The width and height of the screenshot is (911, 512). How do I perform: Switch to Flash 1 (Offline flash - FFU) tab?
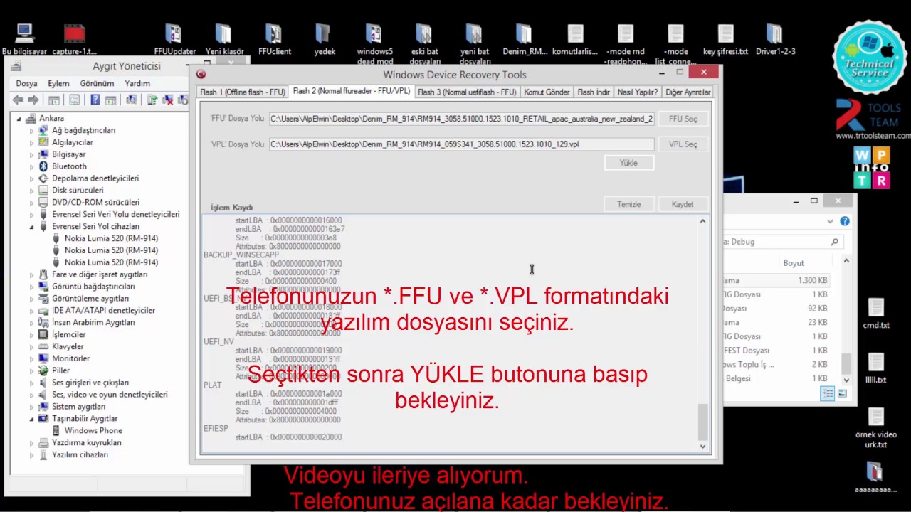tap(243, 92)
